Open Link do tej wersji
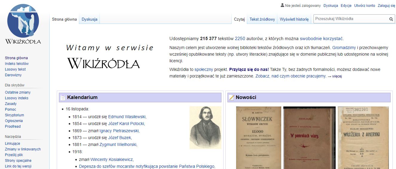Image resolution: width=396 pixels, height=169 pixels. [18, 166]
